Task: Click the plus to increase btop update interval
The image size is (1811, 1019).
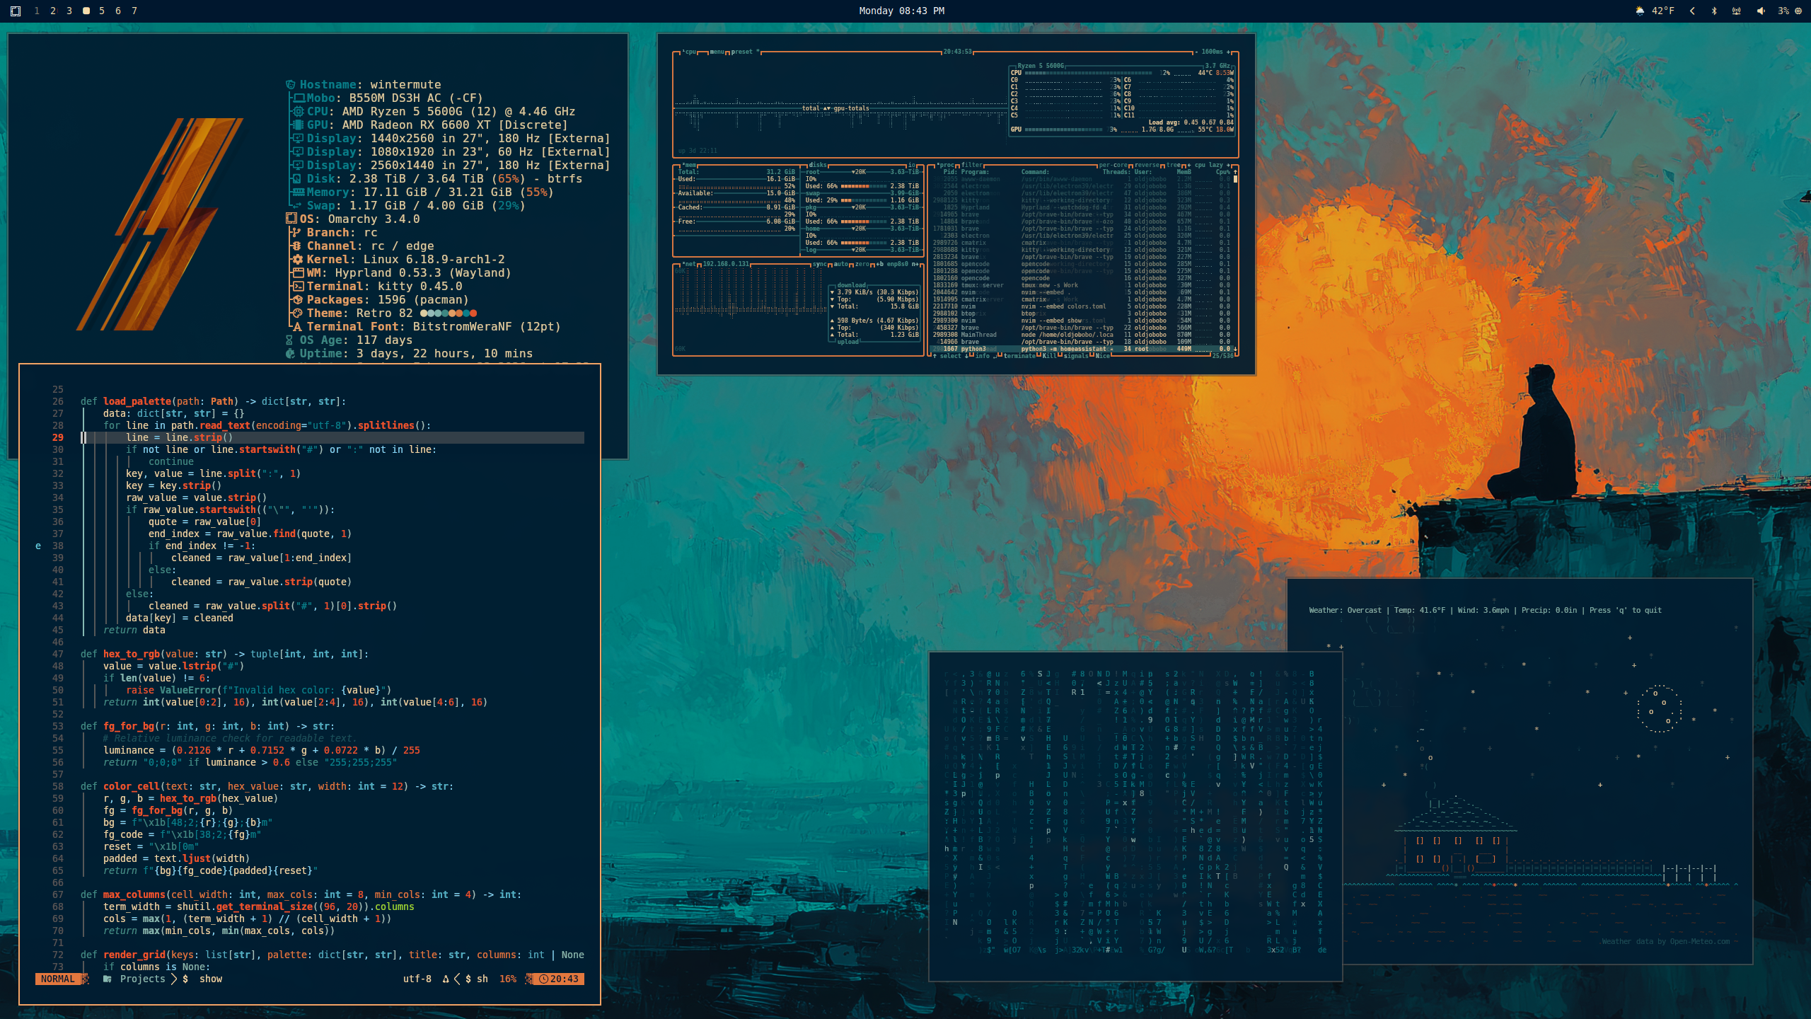Action: tap(1228, 52)
